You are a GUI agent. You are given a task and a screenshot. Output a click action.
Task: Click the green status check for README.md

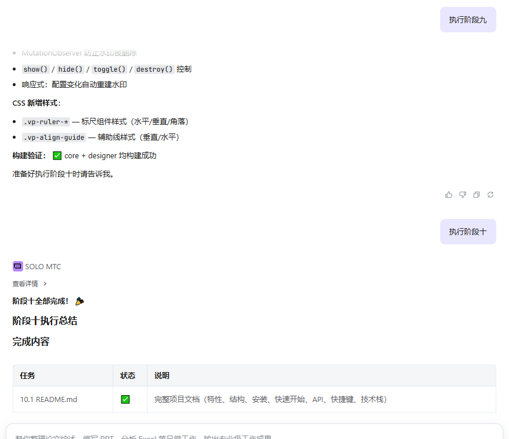125,399
